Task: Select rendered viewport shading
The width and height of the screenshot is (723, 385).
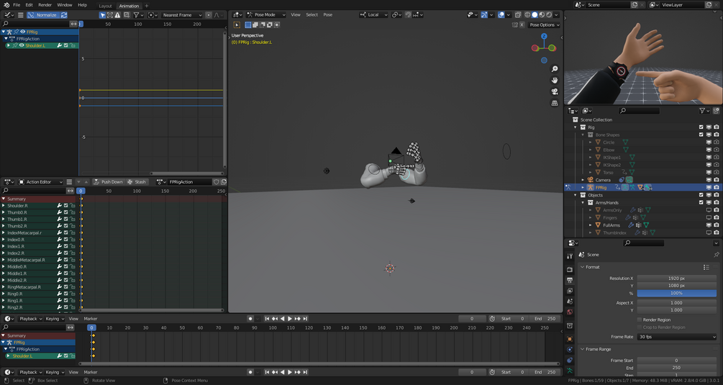Action: (549, 15)
